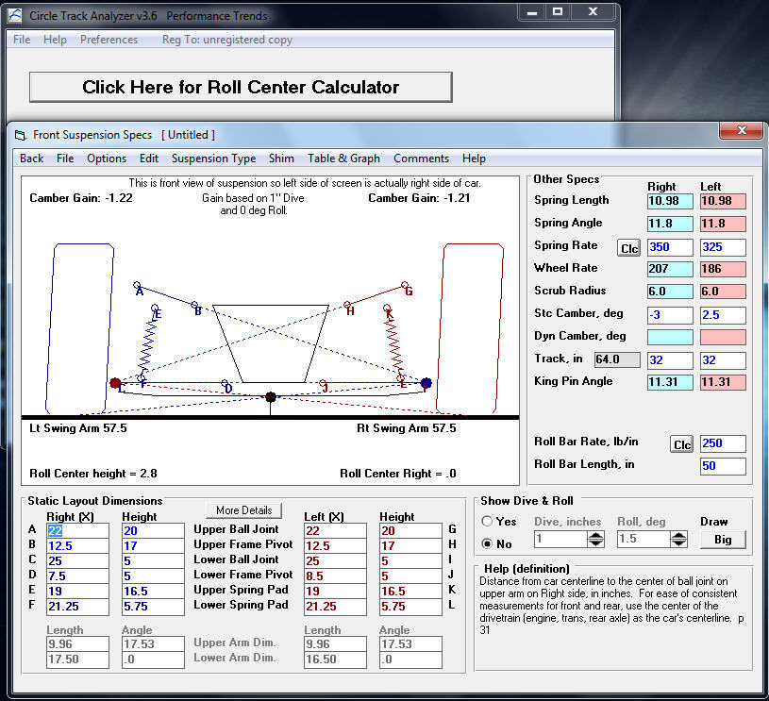Open Preferences menu in main window
Screen dimensions: 769x701
tap(109, 40)
